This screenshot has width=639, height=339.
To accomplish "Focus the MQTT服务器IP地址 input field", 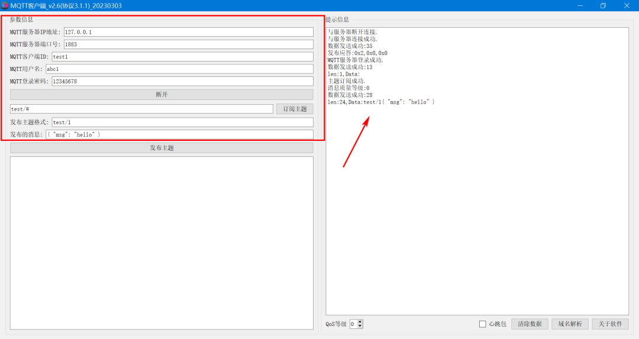I will coord(188,32).
